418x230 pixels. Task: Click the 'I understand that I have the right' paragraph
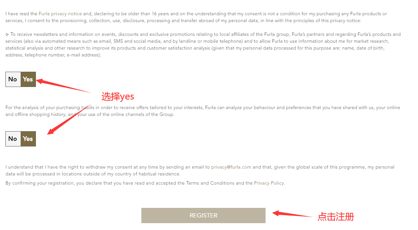click(200, 170)
